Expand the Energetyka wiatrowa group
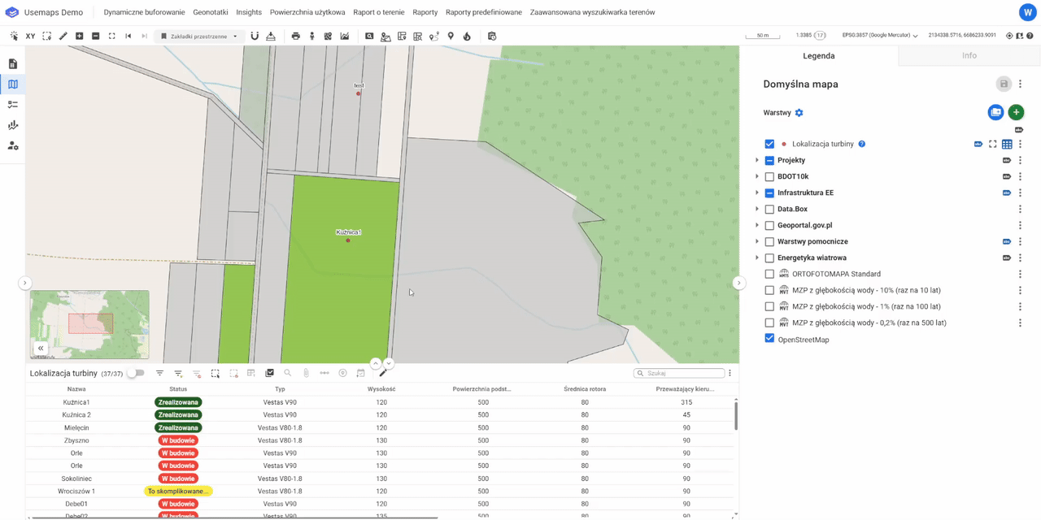The image size is (1041, 520). (757, 258)
